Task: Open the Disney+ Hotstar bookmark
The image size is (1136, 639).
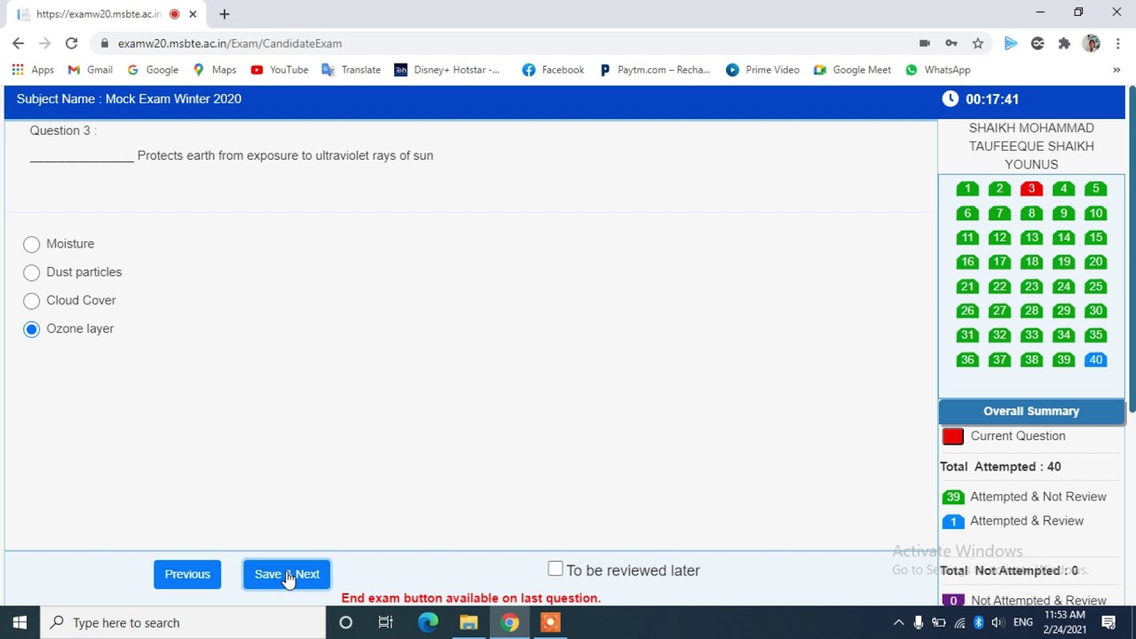Action: tap(447, 69)
